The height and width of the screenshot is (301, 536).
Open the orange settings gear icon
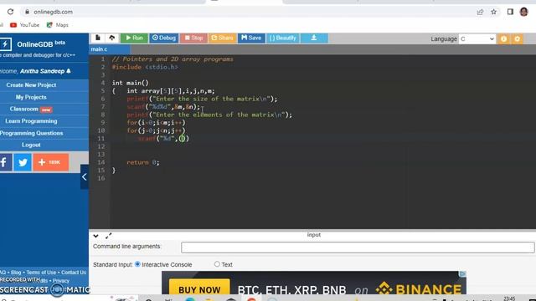click(x=518, y=39)
